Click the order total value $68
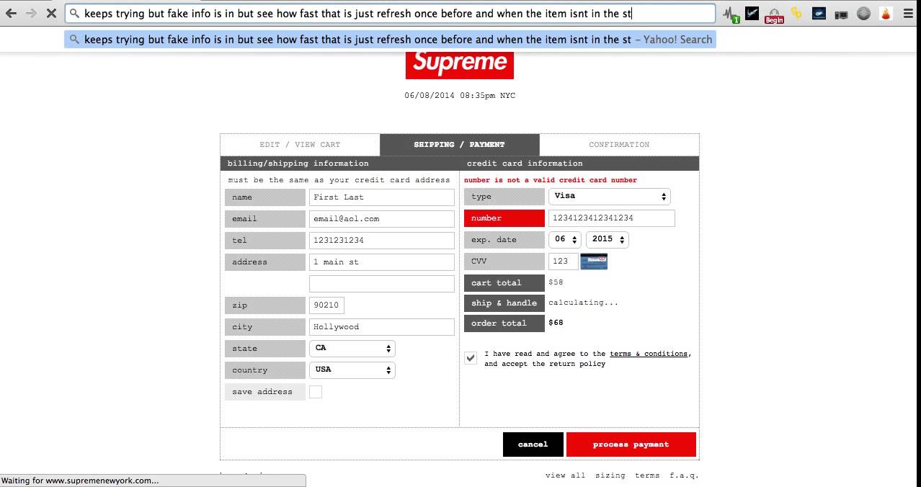Viewport: 921px width, 487px height. 556,323
